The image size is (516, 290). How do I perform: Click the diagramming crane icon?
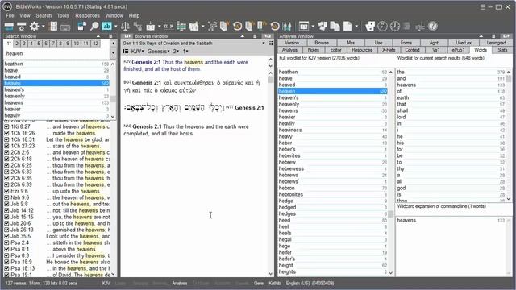[x=420, y=27]
